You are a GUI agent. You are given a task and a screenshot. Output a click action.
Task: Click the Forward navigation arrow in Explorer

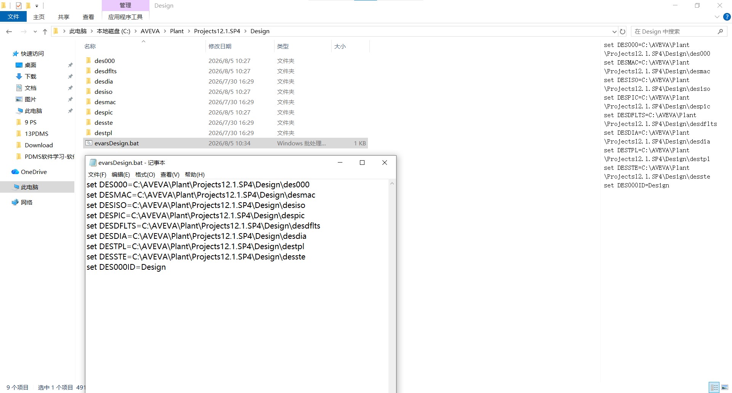click(24, 32)
